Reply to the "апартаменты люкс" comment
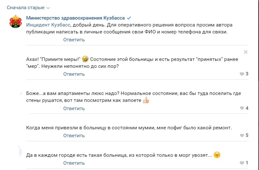This screenshot has height=170, width=259. pyautogui.click(x=74, y=108)
